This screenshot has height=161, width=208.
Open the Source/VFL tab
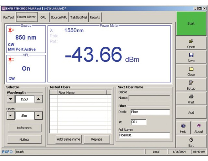tap(59, 17)
